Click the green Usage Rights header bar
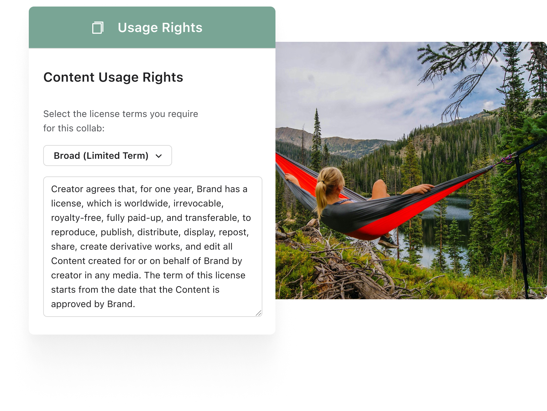The image size is (547, 411). pyautogui.click(x=152, y=27)
